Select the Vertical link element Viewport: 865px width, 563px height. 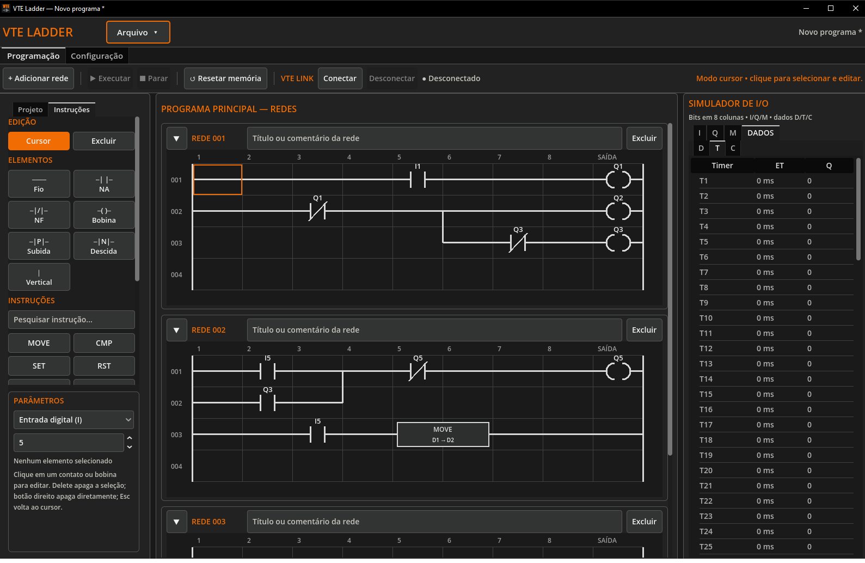point(39,277)
